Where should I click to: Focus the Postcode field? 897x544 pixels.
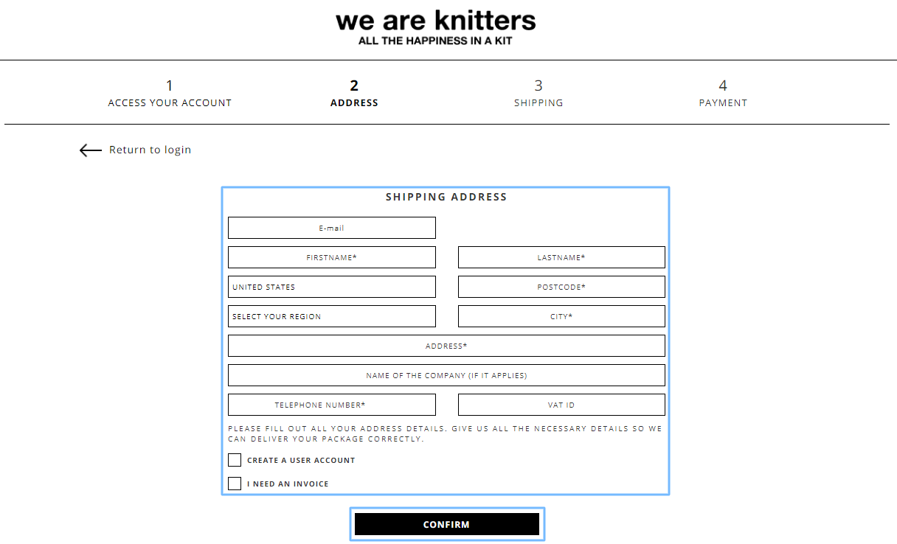561,287
